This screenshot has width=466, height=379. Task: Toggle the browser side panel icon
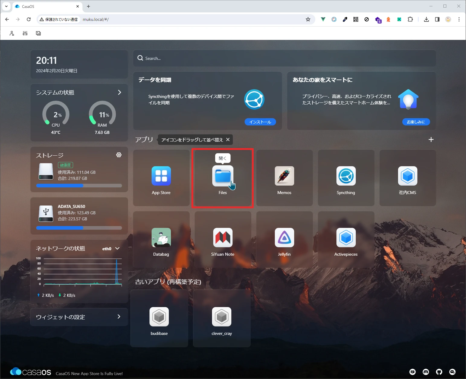click(437, 19)
